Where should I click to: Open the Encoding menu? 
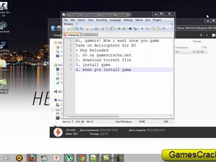coord(102,20)
